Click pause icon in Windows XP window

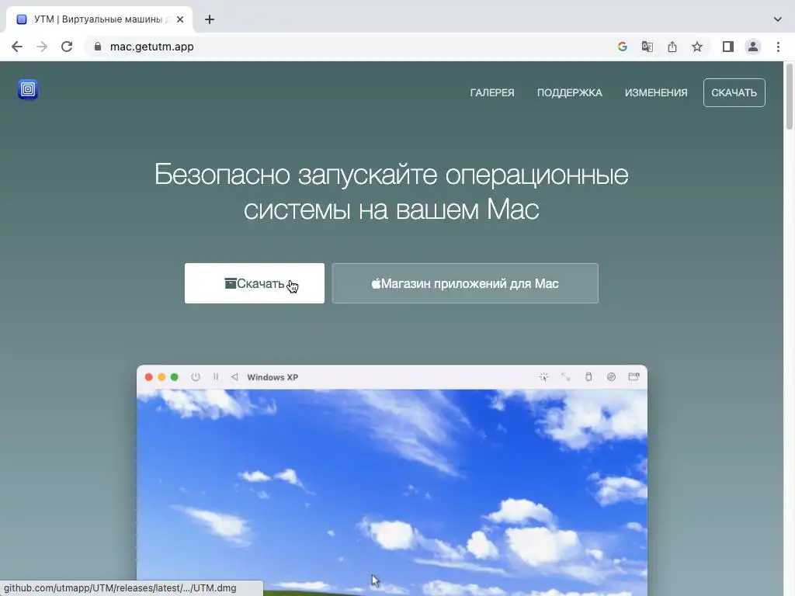click(x=216, y=377)
